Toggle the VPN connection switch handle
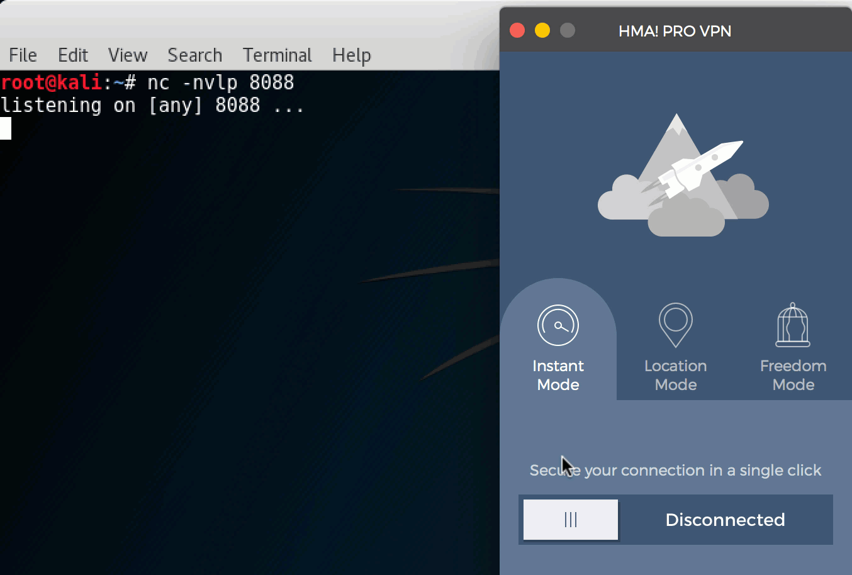 571,520
